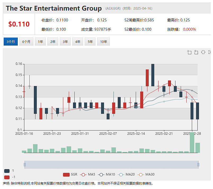Click the 成交量: 937875手 text
The width and height of the screenshot is (213, 189).
point(96,29)
